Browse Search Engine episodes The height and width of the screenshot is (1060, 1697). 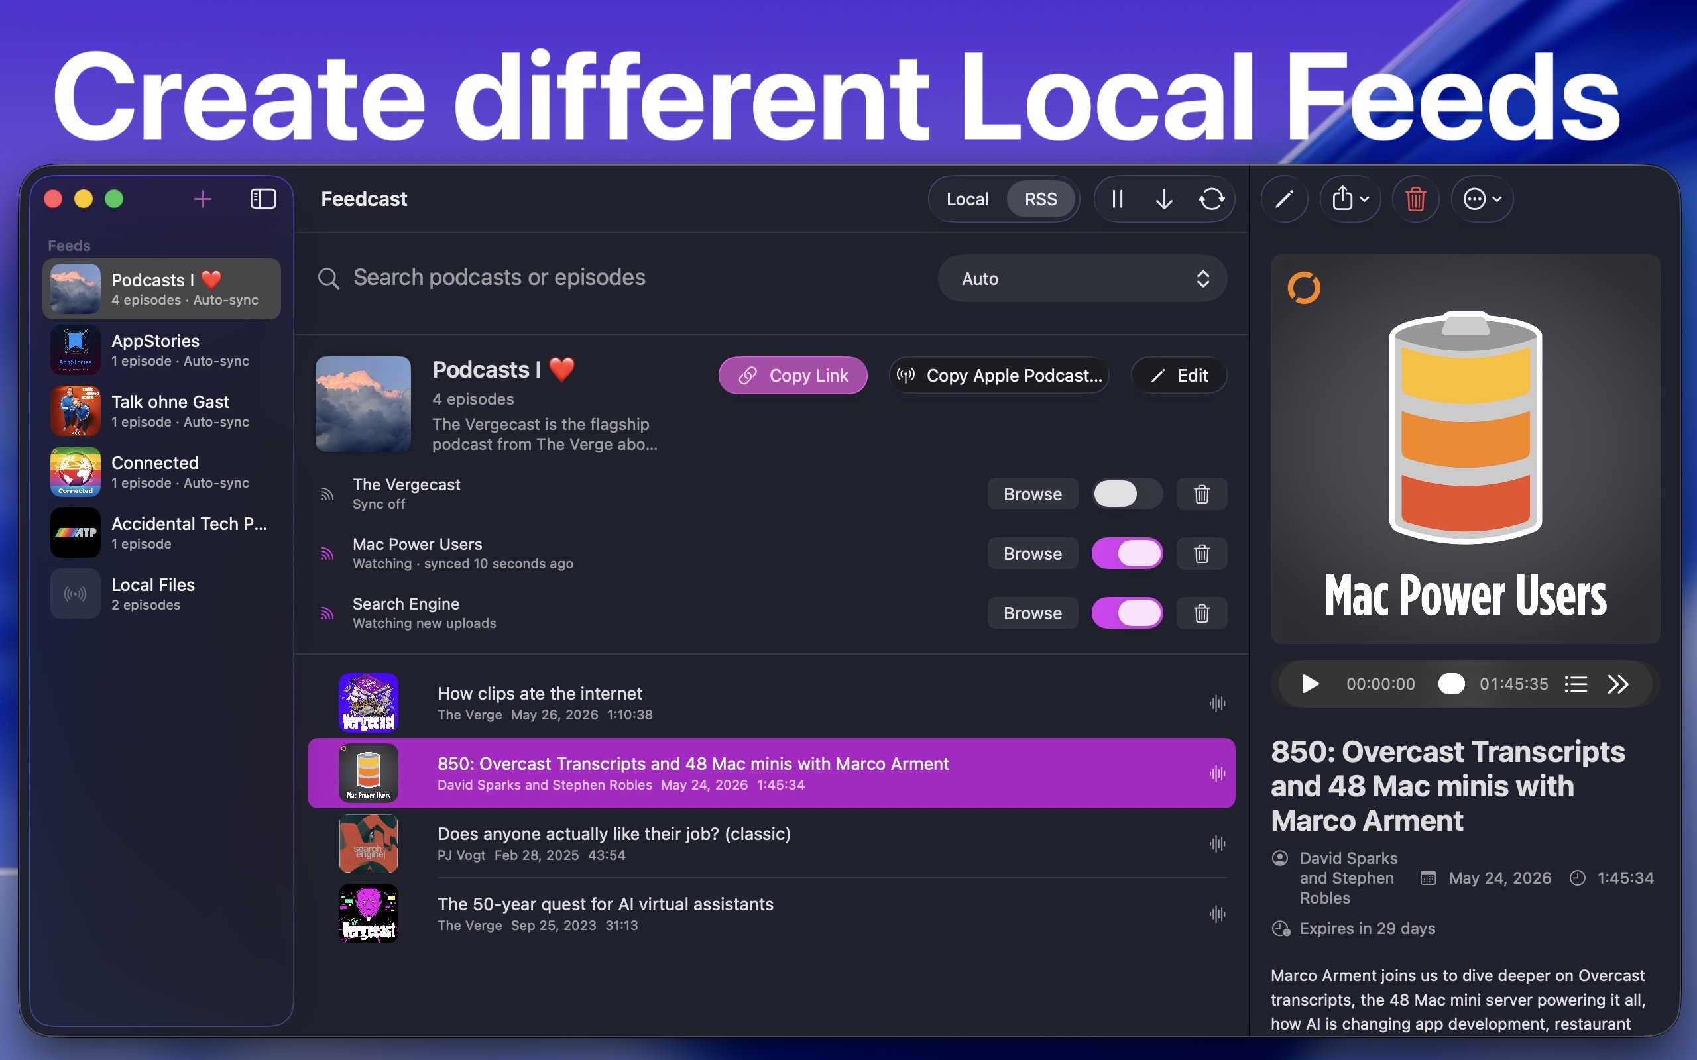point(1032,613)
